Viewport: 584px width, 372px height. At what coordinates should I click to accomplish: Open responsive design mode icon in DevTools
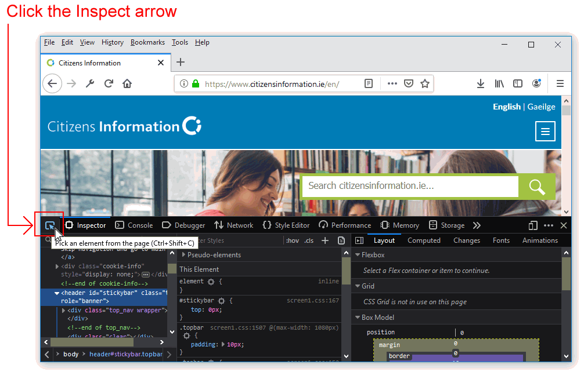533,225
